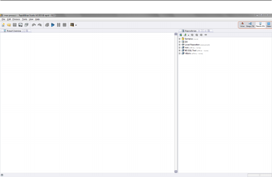Click the blackboard icon in main toolbar
272x177 pixels.
pos(72,25)
